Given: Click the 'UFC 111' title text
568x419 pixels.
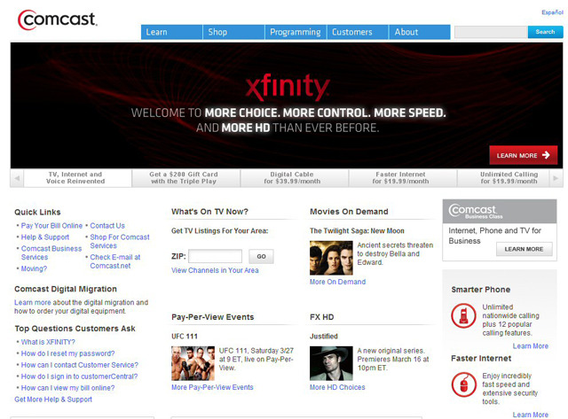Looking at the screenshot, I should (185, 337).
